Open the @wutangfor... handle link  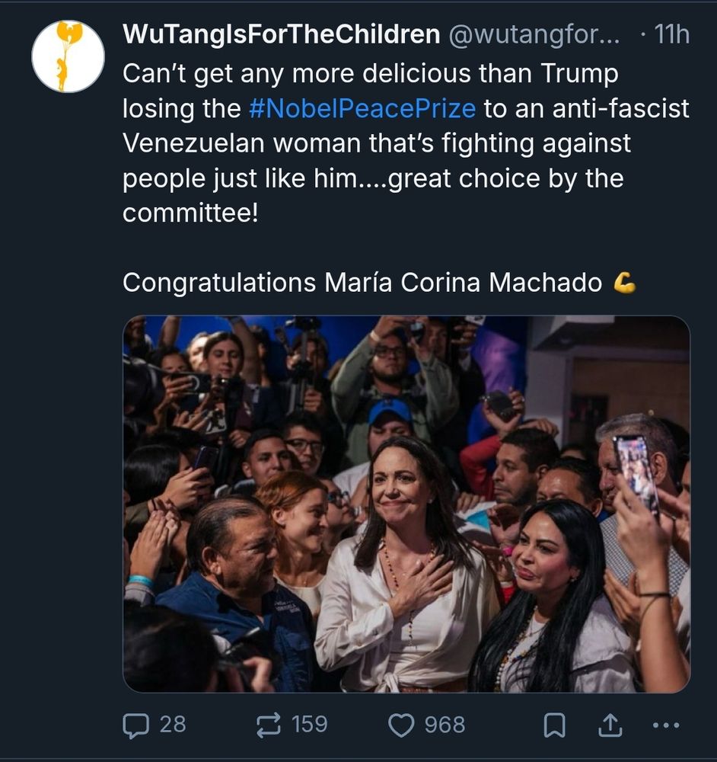(x=534, y=34)
